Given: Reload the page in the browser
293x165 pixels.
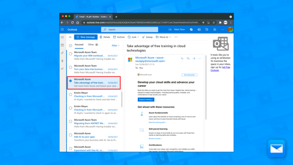Looking at the screenshot, I should pyautogui.click(x=72, y=22).
